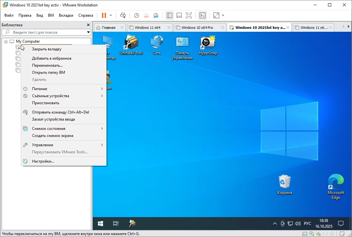352x237 pixels.
Task: Toggle the thumbnail bar view button
Action: [179, 15]
